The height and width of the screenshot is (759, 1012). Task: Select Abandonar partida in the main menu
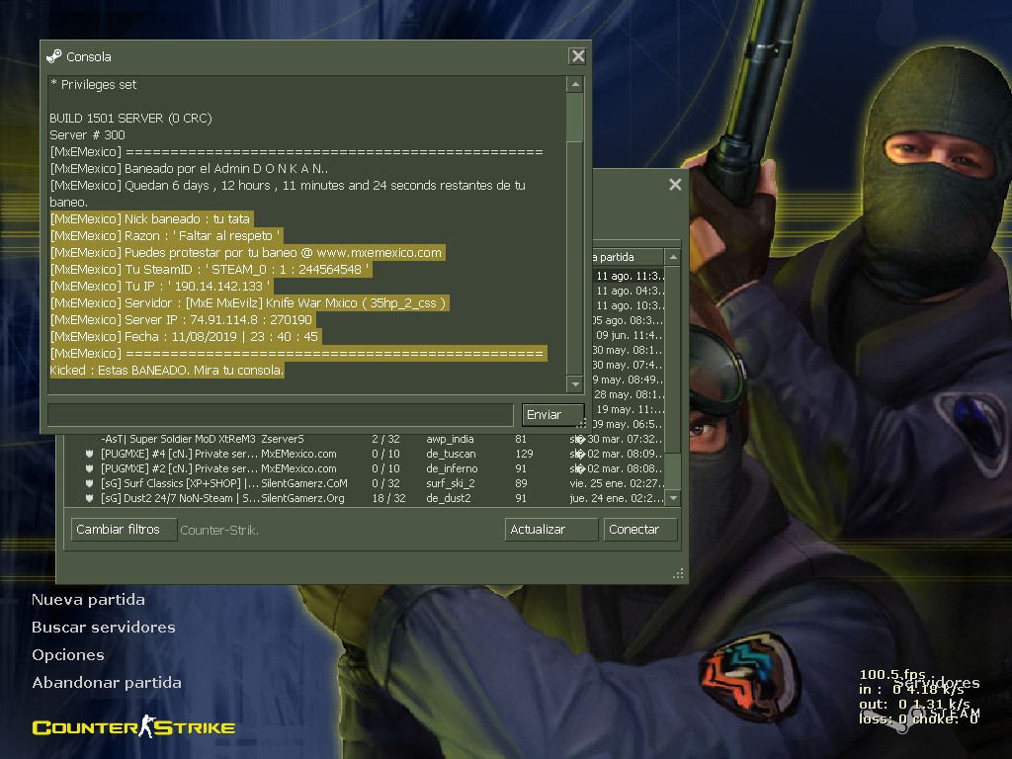click(107, 683)
